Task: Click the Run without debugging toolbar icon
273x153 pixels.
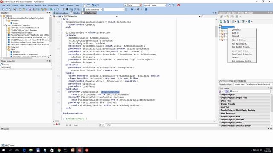Action: tap(58, 9)
